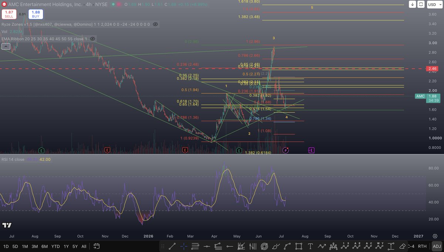Switch range to 5D

16,246
